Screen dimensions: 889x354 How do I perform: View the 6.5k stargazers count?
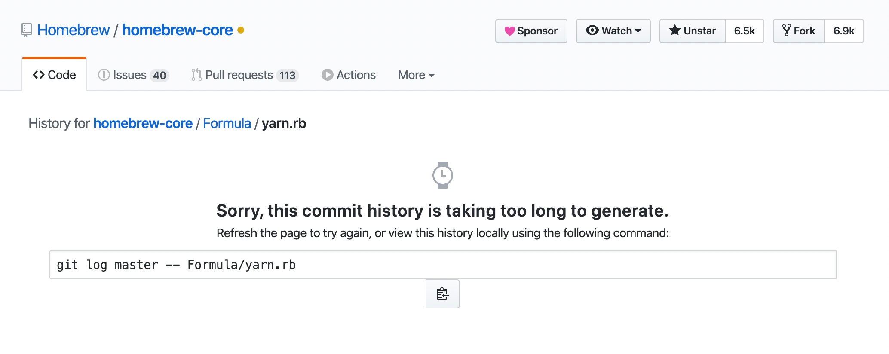coord(745,31)
